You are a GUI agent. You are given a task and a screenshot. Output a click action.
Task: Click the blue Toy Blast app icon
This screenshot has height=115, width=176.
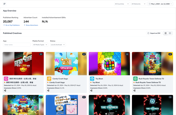tap(92, 79)
